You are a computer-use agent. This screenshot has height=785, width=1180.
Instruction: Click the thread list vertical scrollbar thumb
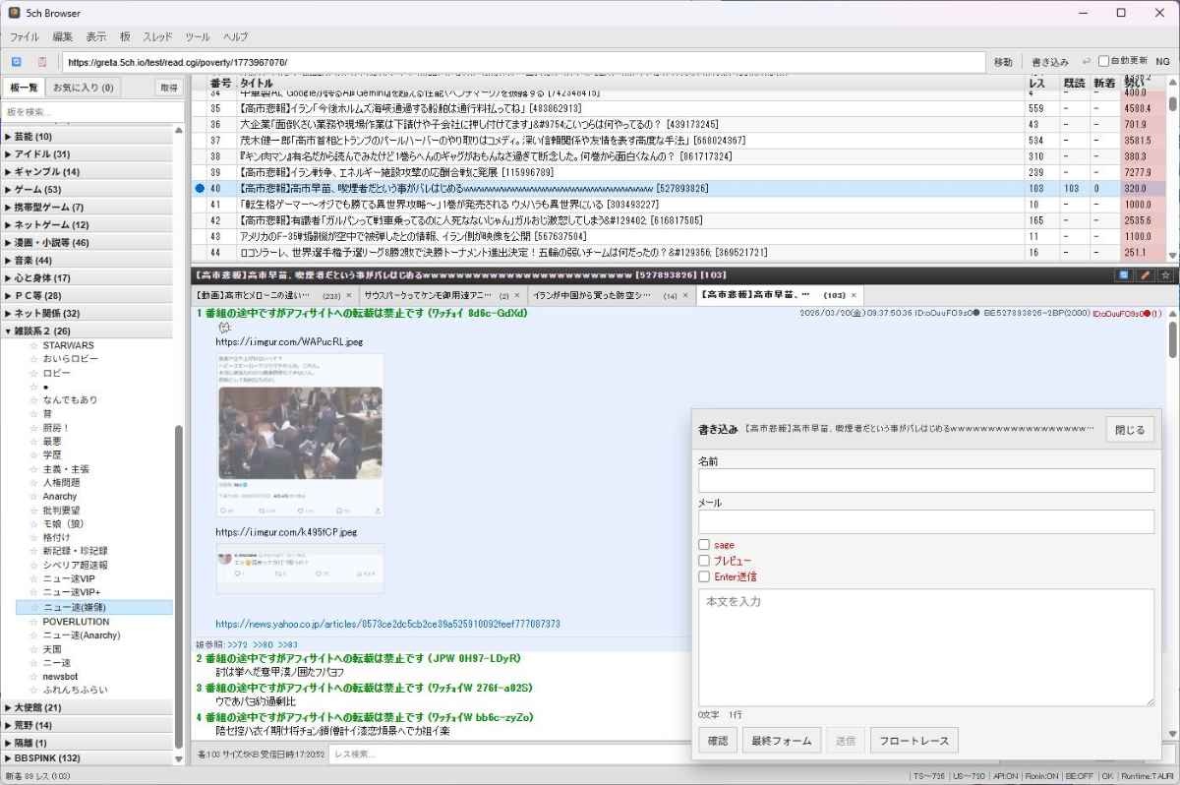[x=1172, y=102]
